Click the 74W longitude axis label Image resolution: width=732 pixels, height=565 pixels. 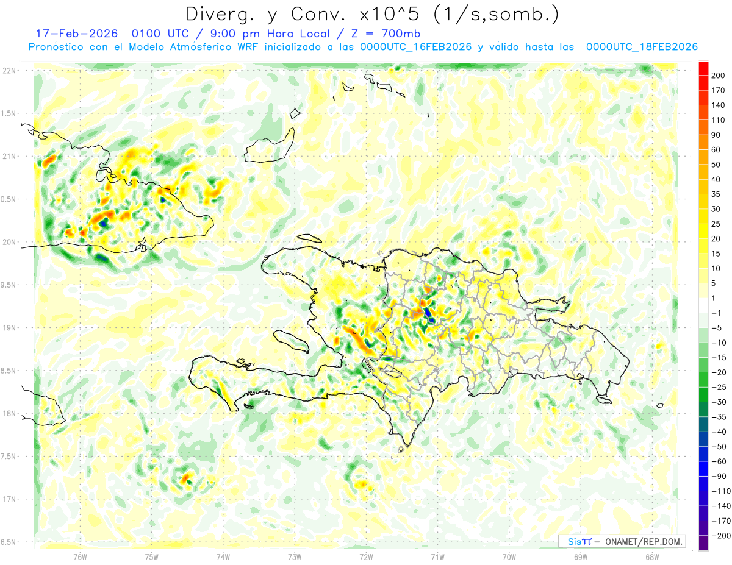pos(223,556)
